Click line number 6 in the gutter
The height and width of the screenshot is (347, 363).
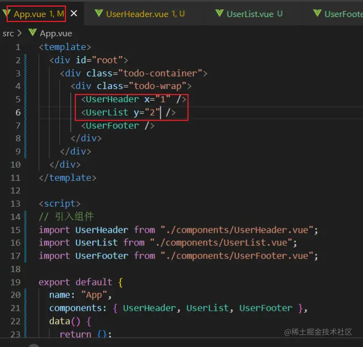18,113
